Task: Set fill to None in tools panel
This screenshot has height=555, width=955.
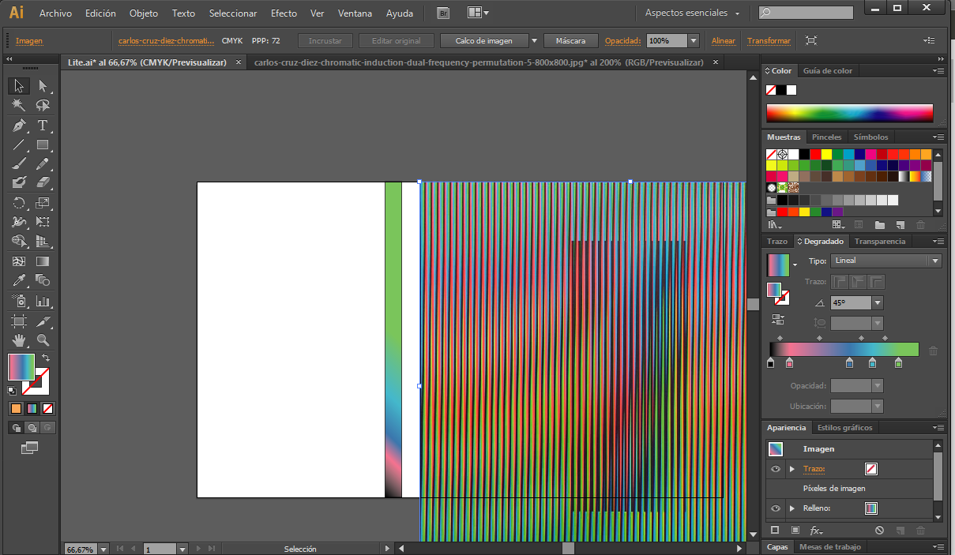Action: [48, 408]
